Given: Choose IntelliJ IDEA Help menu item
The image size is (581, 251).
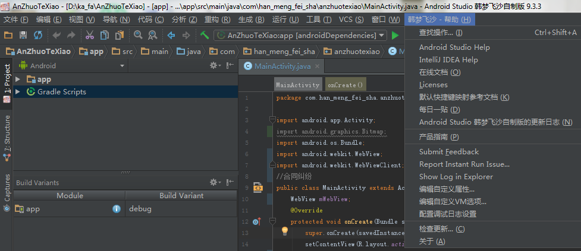Looking at the screenshot, I should (x=493, y=60).
